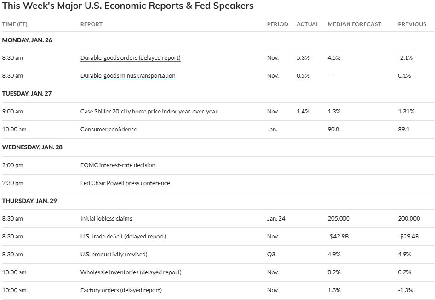
Task: Click the Factory orders (delayed report) row
Action: 121,290
